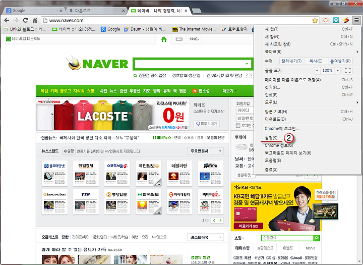Reload the page with the refresh icon
Screen dimensions: 363x265
pyautogui.click(x=26, y=20)
